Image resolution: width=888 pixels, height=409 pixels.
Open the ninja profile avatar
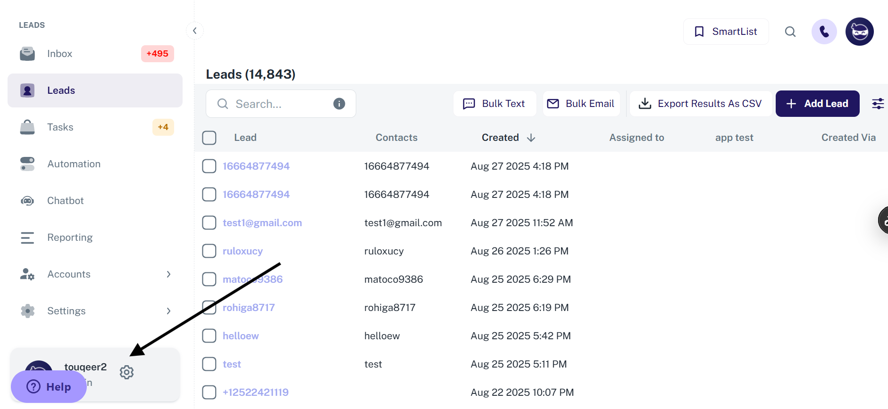click(x=859, y=32)
